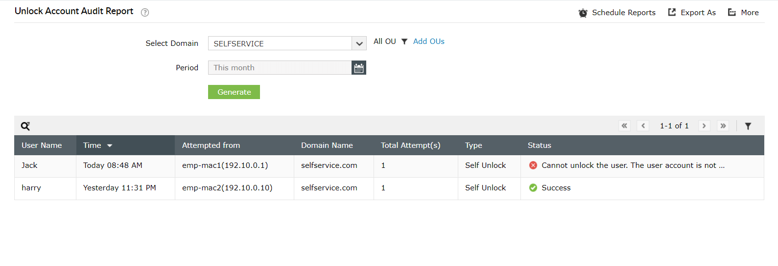Expand the Select Domain dropdown
This screenshot has height=266, width=778.
(359, 43)
